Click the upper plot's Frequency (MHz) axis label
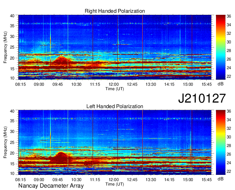The height and width of the screenshot is (190, 235). tap(5, 47)
